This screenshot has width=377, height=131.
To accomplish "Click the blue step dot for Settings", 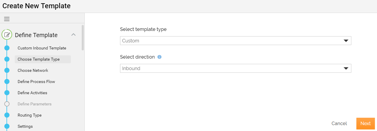I will [x=7, y=126].
